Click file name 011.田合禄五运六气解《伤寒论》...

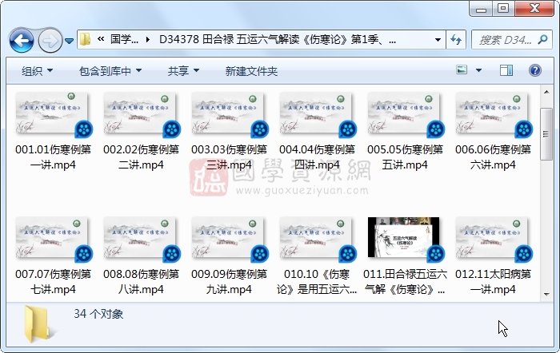[x=405, y=281]
